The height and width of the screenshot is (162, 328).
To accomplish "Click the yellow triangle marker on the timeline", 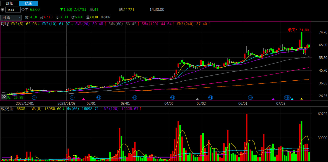I will click(x=301, y=99).
